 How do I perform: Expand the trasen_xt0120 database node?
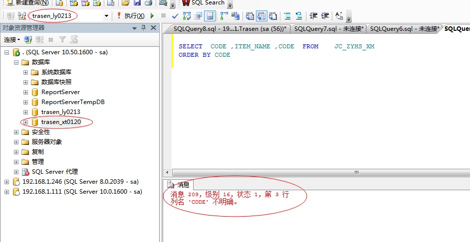pyautogui.click(x=26, y=122)
